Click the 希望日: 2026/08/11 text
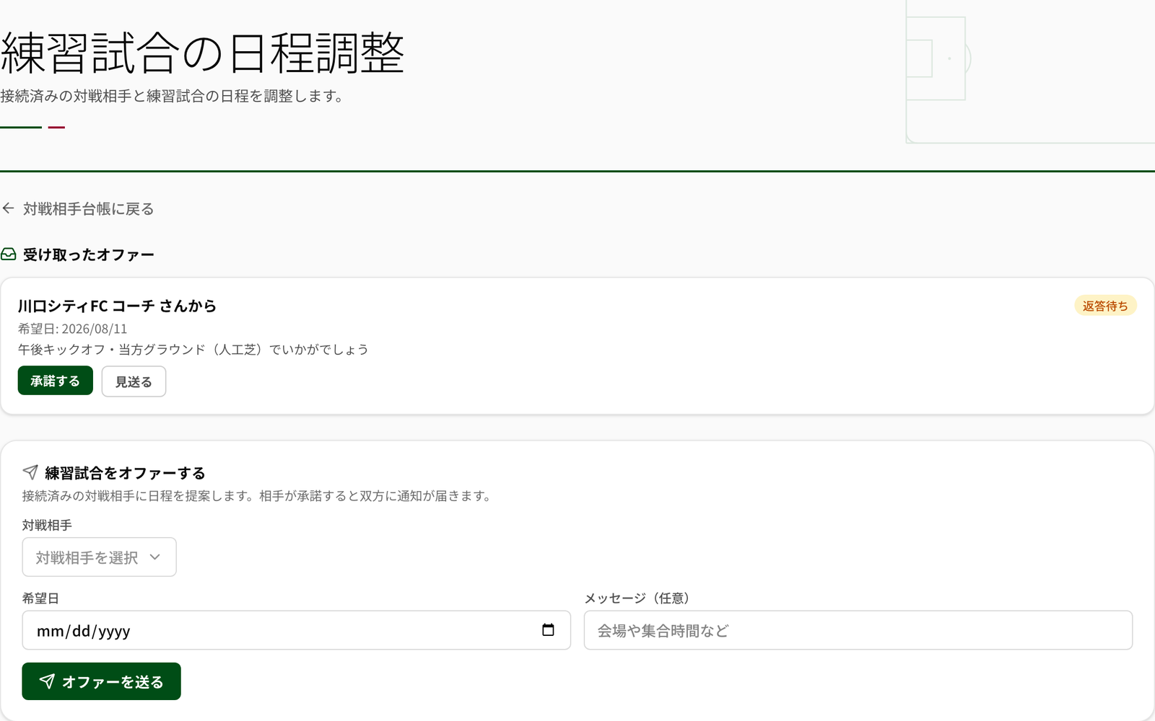The height and width of the screenshot is (721, 1155). tap(73, 329)
